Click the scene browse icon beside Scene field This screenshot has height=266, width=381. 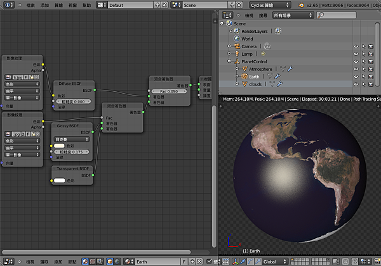176,5
